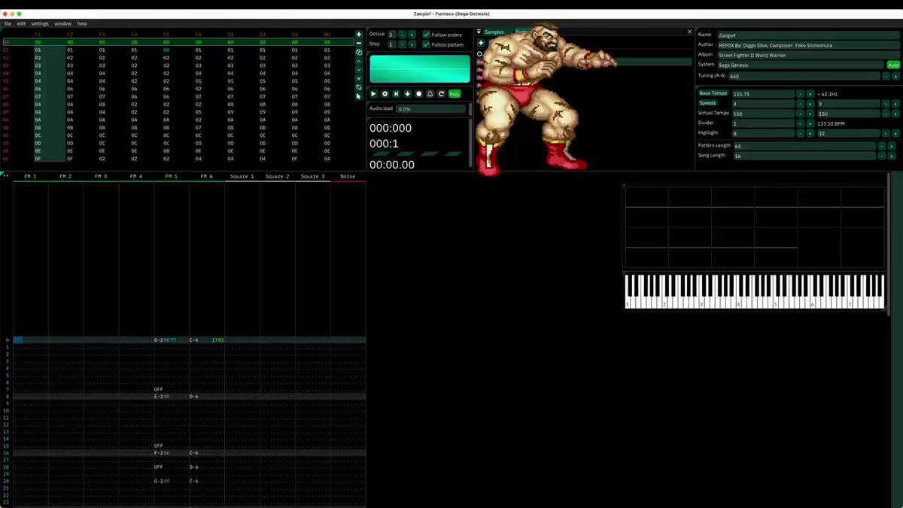903x508 pixels.
Task: Mute the Square 1 channel header
Action: (x=242, y=176)
